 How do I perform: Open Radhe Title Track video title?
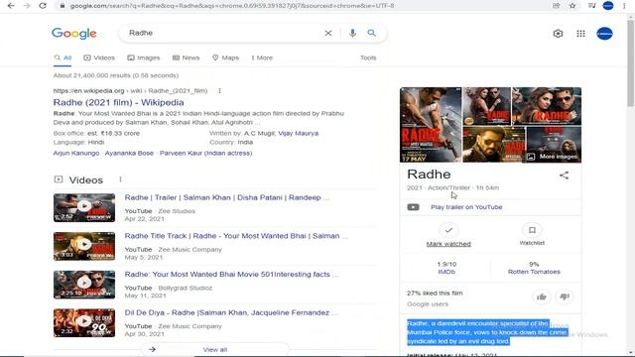click(x=236, y=236)
